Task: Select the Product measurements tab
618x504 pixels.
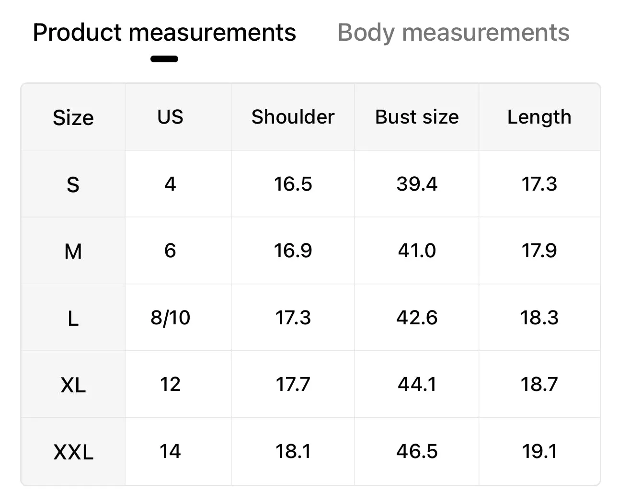Action: 164,33
